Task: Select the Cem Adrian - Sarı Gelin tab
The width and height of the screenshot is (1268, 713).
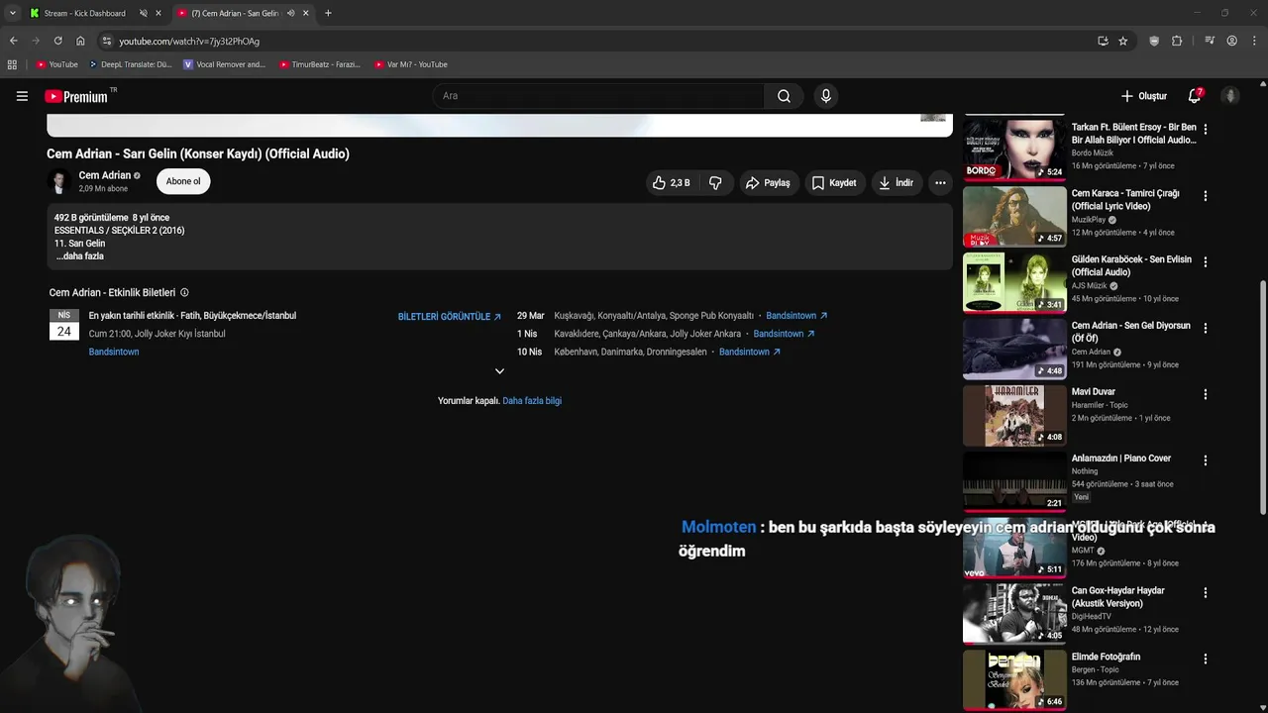Action: tap(234, 13)
